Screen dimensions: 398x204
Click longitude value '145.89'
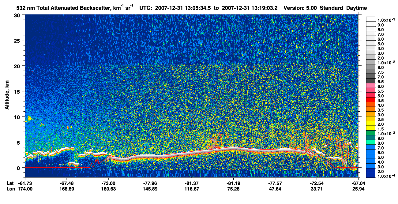click(x=150, y=189)
